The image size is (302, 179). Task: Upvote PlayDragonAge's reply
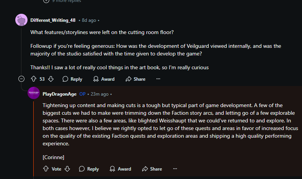click(x=46, y=169)
